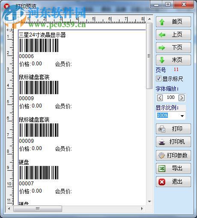Click the page number 11
197x218 pixels.
(x=176, y=70)
